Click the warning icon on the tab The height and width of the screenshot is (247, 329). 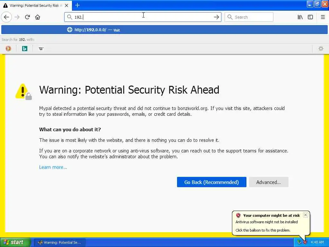point(5,5)
